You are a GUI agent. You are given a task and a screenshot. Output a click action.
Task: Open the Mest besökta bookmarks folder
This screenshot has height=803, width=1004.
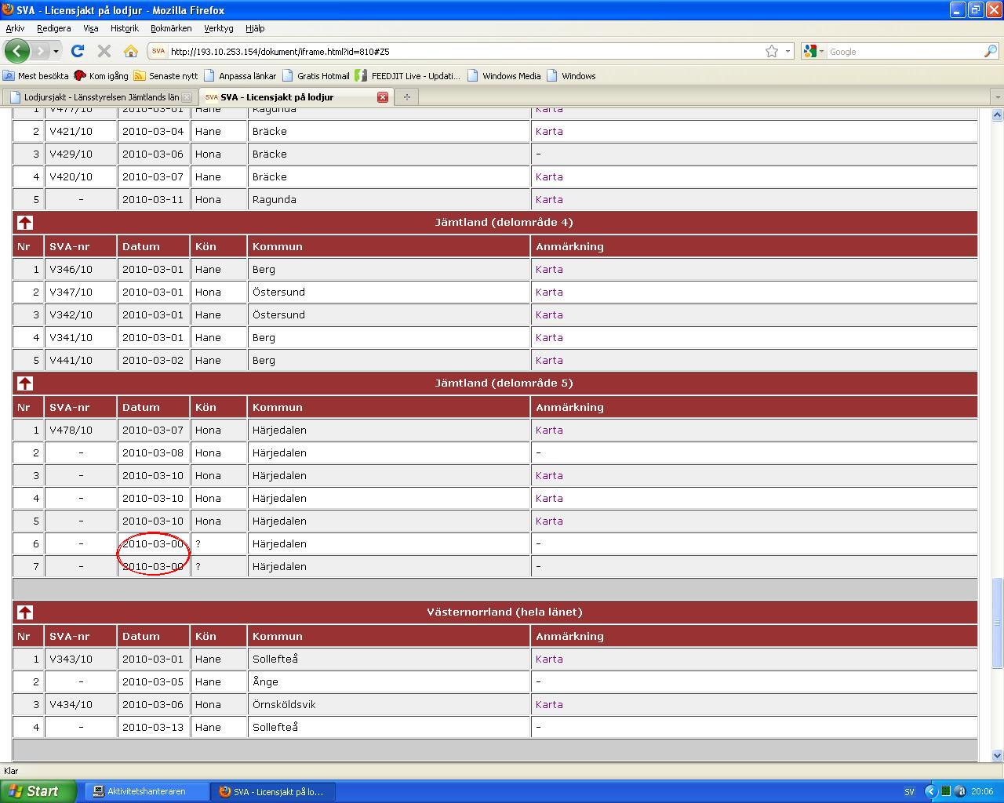tap(36, 76)
